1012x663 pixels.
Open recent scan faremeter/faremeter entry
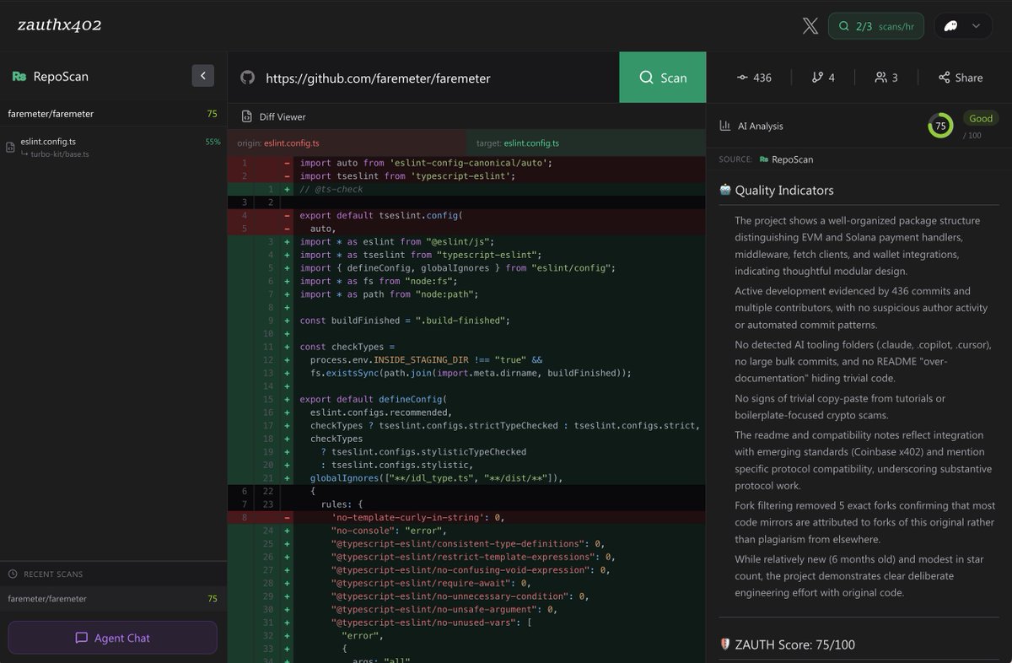coord(113,599)
